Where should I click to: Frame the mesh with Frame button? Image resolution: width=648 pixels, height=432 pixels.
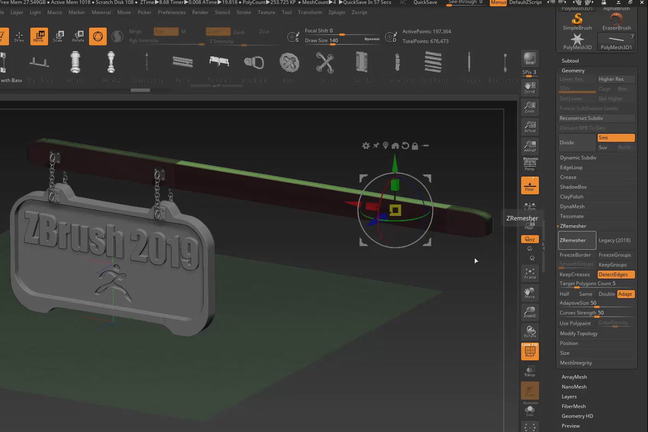(530, 273)
